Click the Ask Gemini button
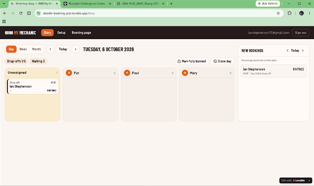This screenshot has height=186, width=314. coord(268,4)
